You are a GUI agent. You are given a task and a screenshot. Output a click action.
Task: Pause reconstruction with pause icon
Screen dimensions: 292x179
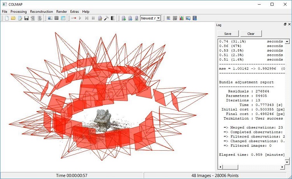(93, 18)
